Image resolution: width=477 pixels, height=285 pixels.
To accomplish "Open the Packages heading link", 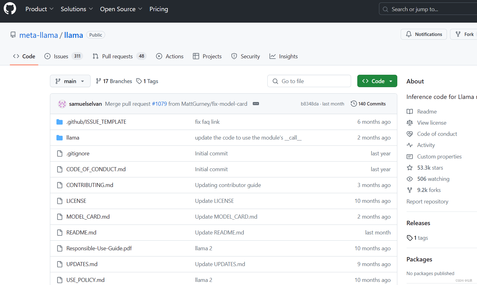I will [419, 259].
